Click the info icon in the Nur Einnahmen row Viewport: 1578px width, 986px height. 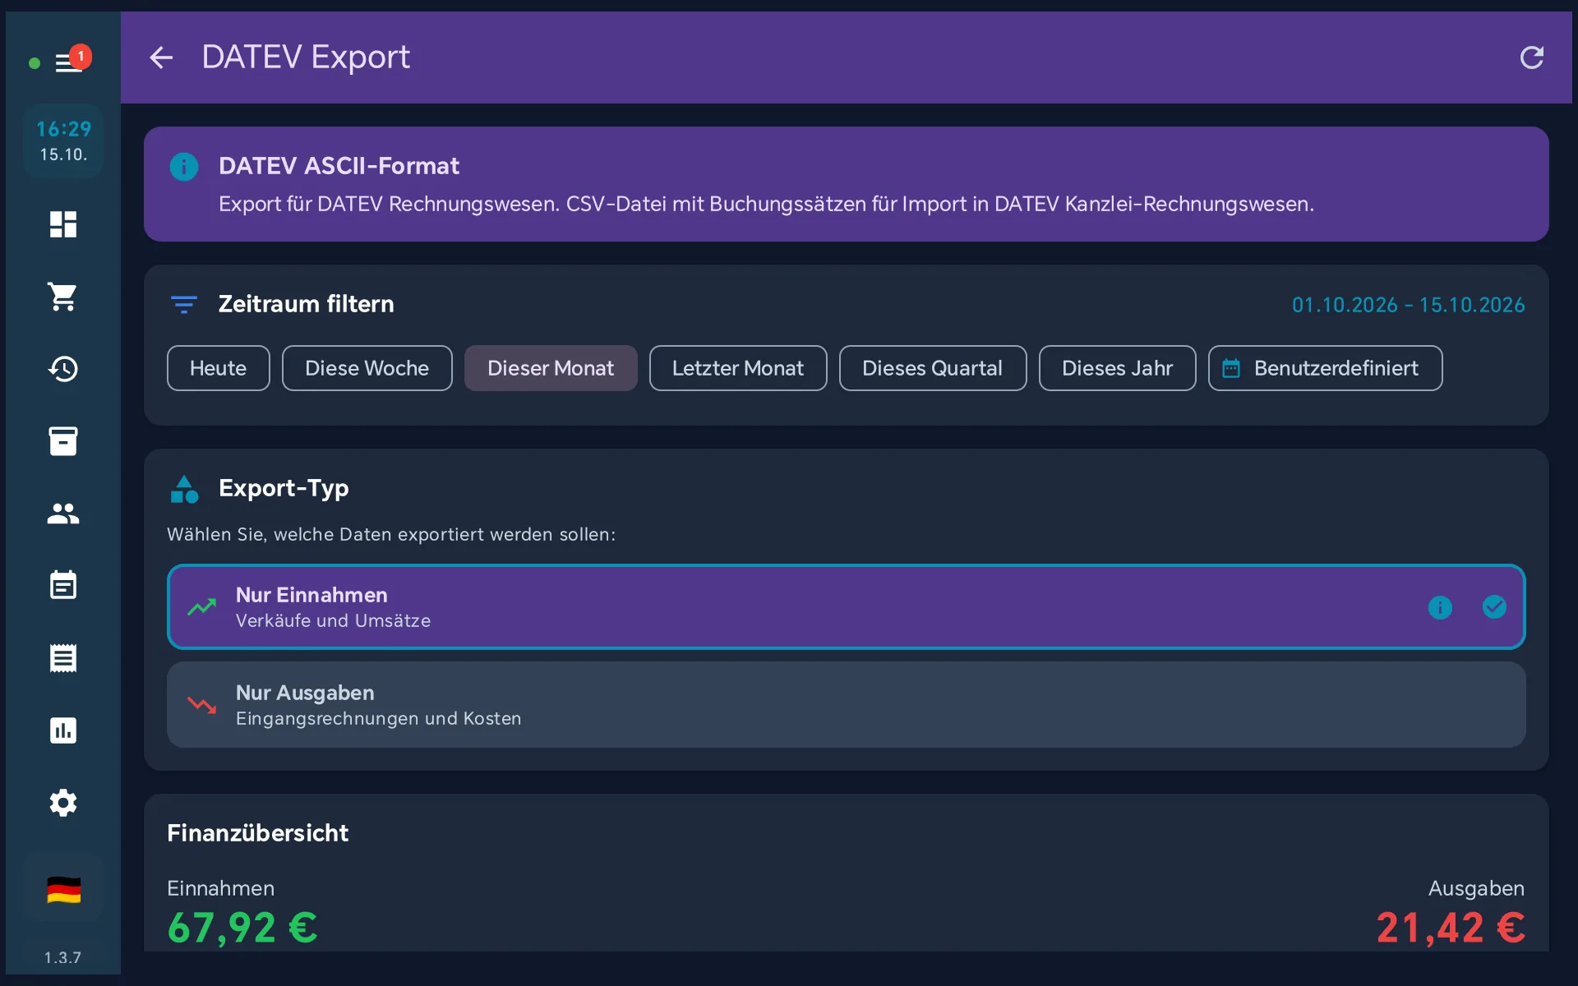(x=1440, y=607)
